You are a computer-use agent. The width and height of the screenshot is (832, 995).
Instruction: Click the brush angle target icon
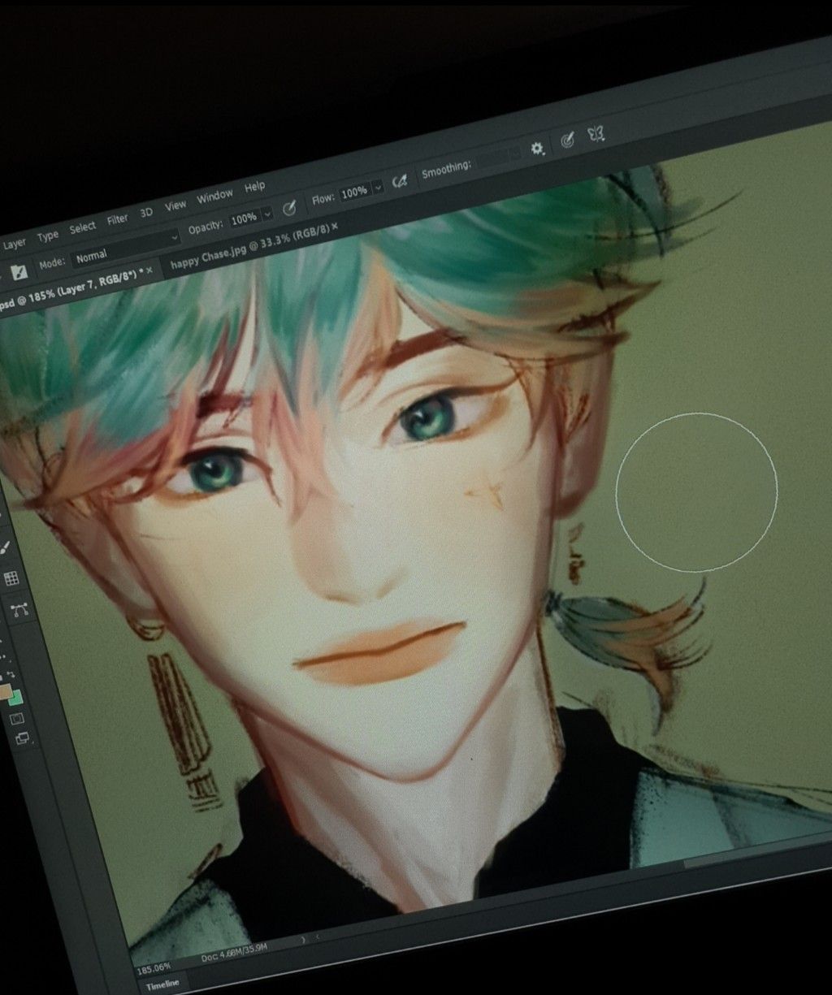pos(568,141)
